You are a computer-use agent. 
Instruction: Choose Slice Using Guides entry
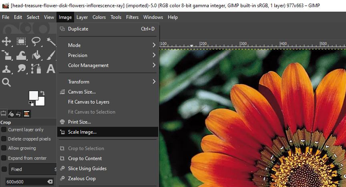coord(108,169)
